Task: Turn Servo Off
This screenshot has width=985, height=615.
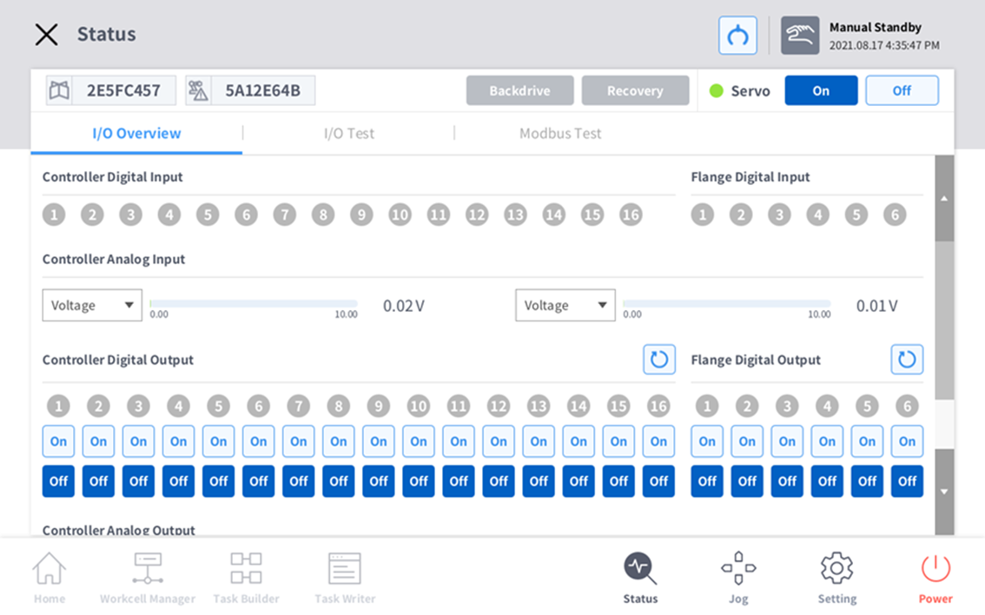Action: (902, 90)
